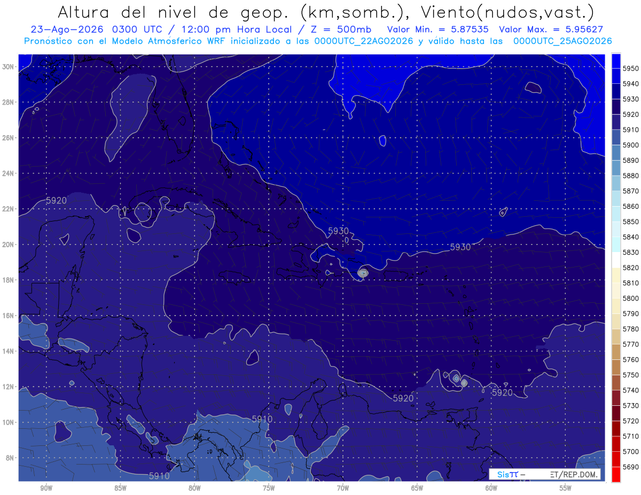Click the 75W longitude label

[269, 488]
